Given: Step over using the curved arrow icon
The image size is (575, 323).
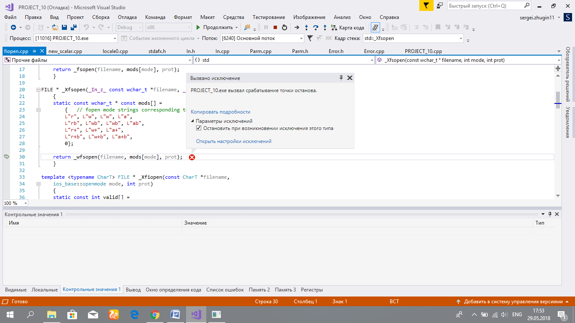Looking at the screenshot, I should pyautogui.click(x=315, y=27).
